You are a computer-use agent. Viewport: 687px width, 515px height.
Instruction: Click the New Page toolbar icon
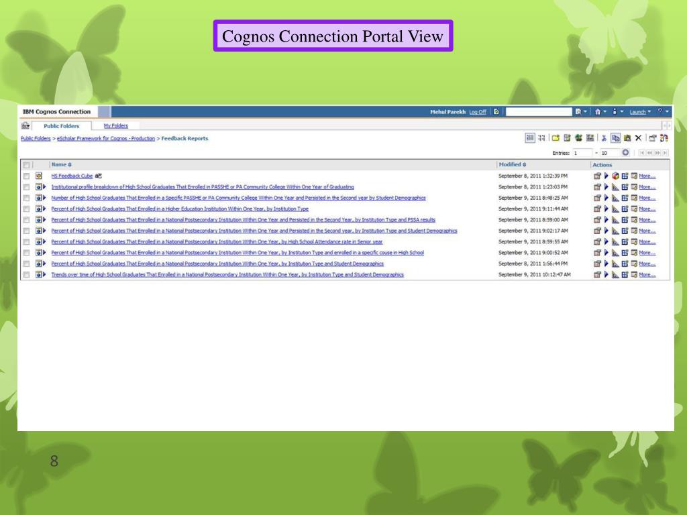[x=590, y=138]
